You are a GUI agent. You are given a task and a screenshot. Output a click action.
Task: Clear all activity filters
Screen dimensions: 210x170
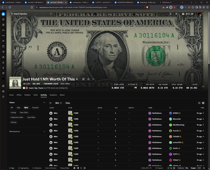point(68,103)
